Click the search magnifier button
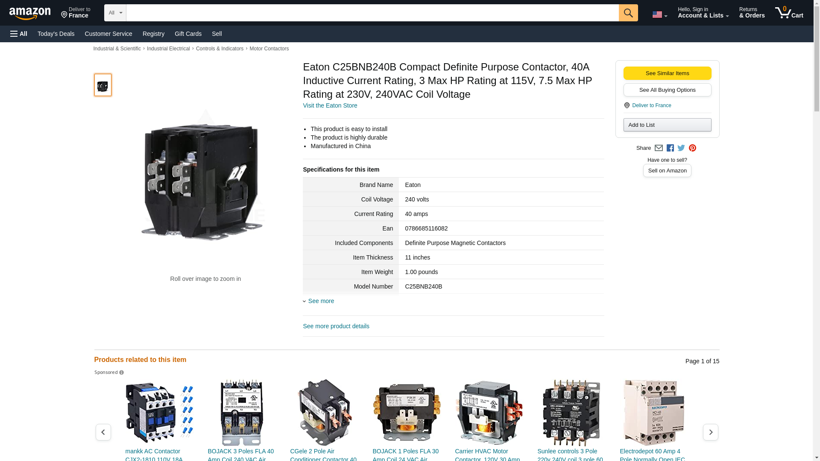820x461 pixels. click(x=628, y=13)
